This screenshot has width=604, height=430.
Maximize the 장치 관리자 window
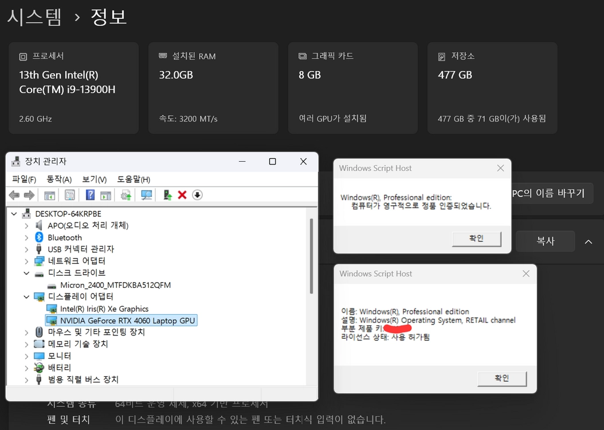pos(272,162)
